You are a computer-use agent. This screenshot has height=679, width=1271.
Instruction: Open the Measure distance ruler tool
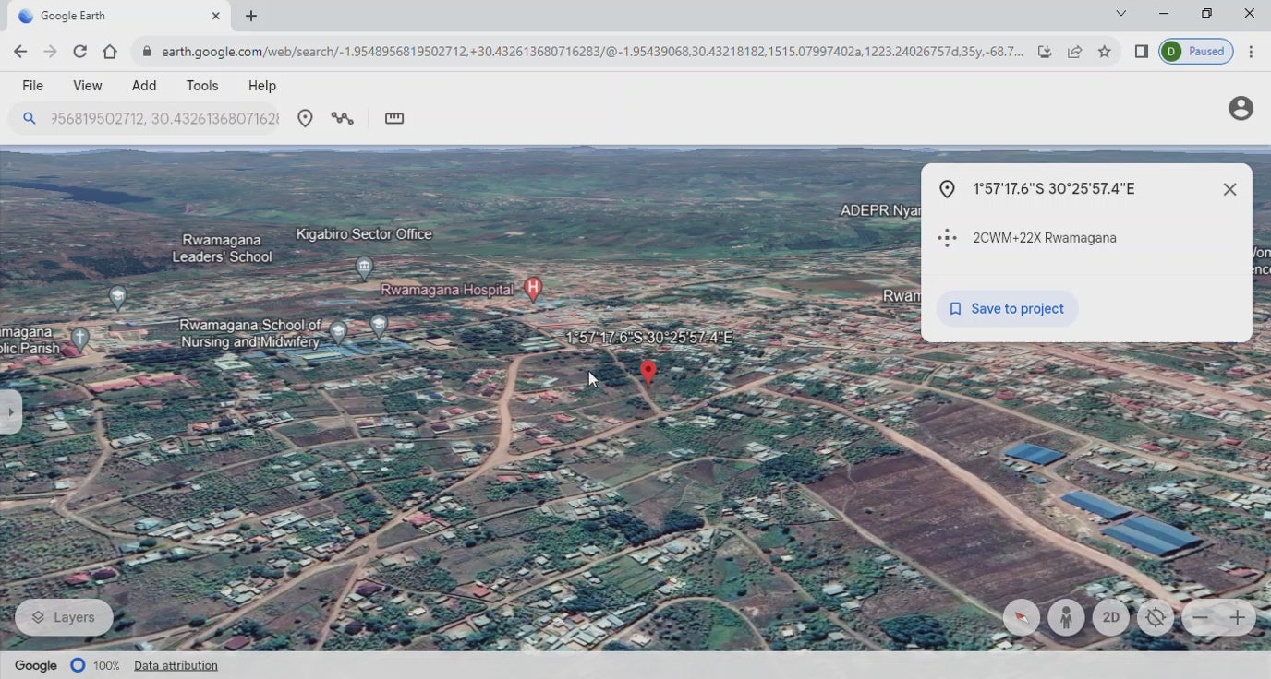tap(394, 118)
